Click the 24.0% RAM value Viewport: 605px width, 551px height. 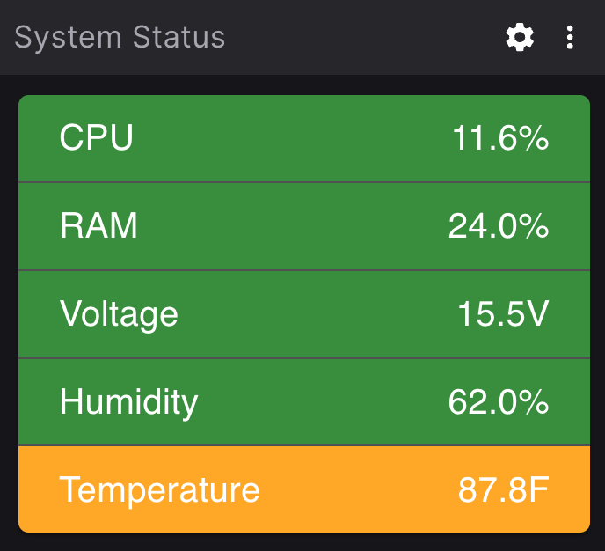(x=499, y=227)
